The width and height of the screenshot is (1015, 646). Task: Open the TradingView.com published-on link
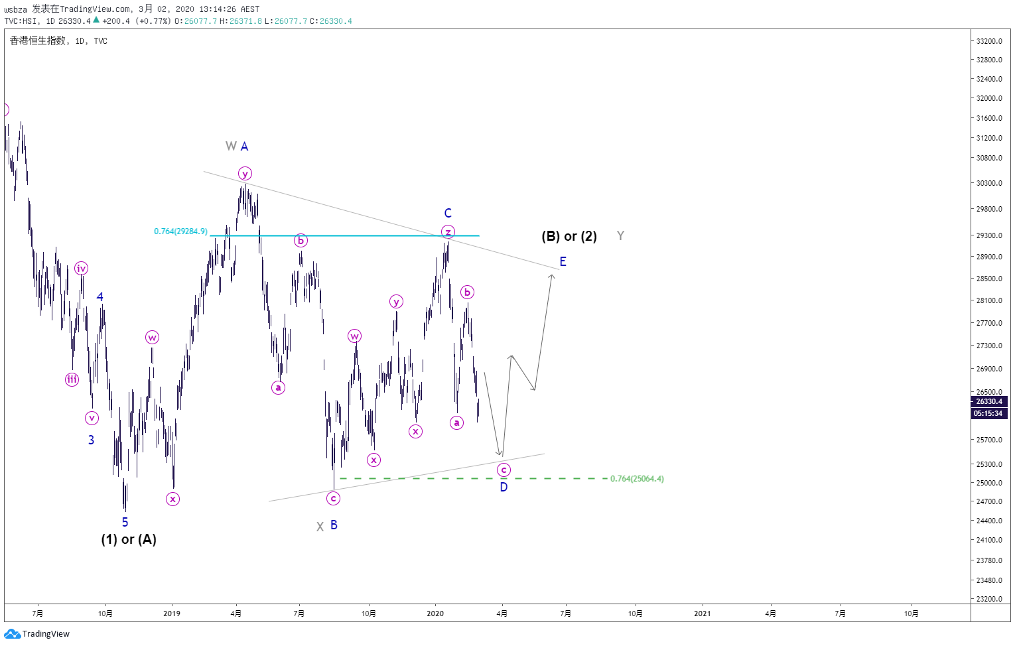pos(96,9)
